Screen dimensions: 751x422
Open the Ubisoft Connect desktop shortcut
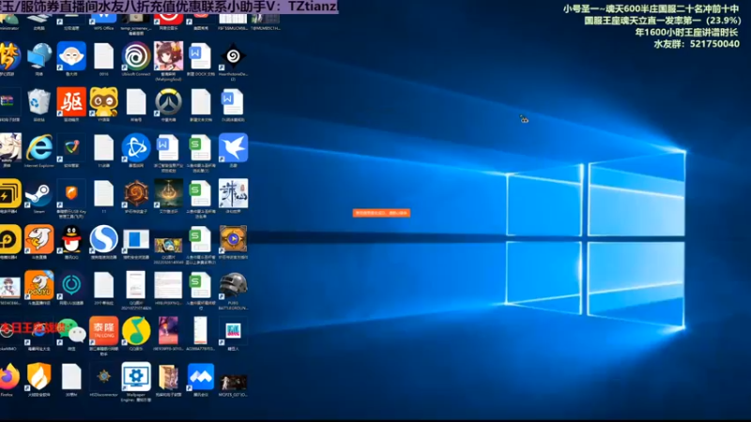pyautogui.click(x=136, y=56)
